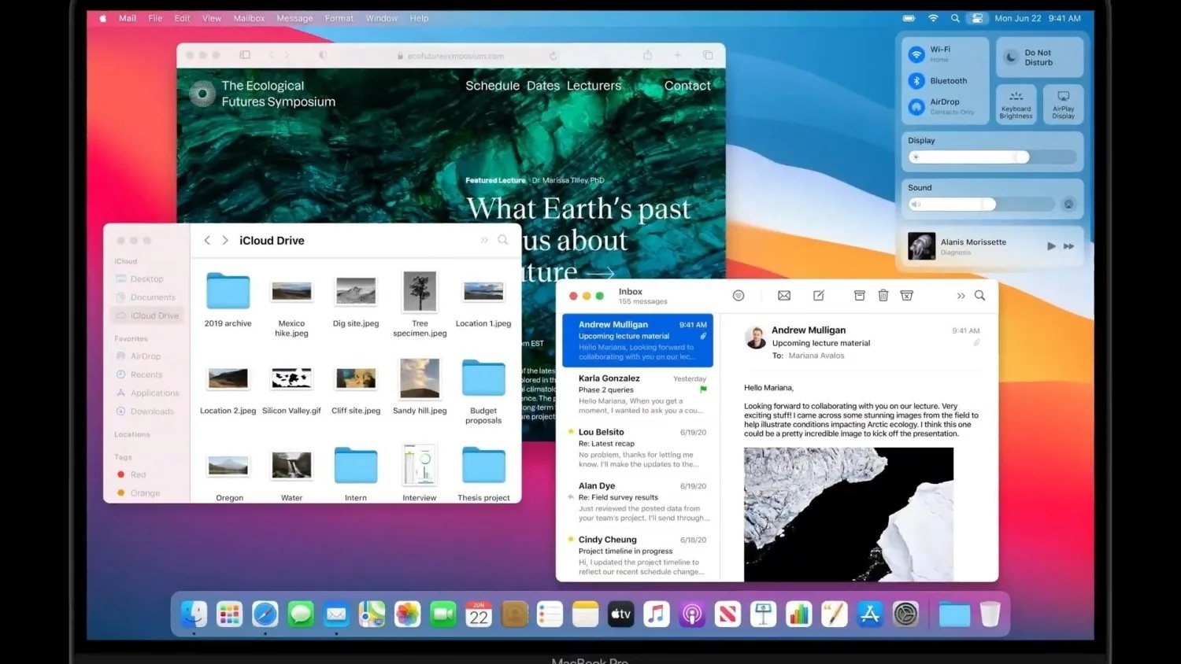Open Numbers from the Dock
The image size is (1181, 664).
tap(798, 614)
